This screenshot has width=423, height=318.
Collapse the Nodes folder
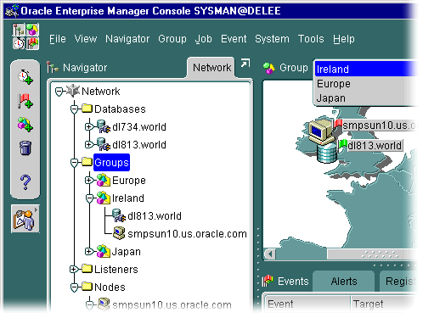pyautogui.click(x=74, y=287)
